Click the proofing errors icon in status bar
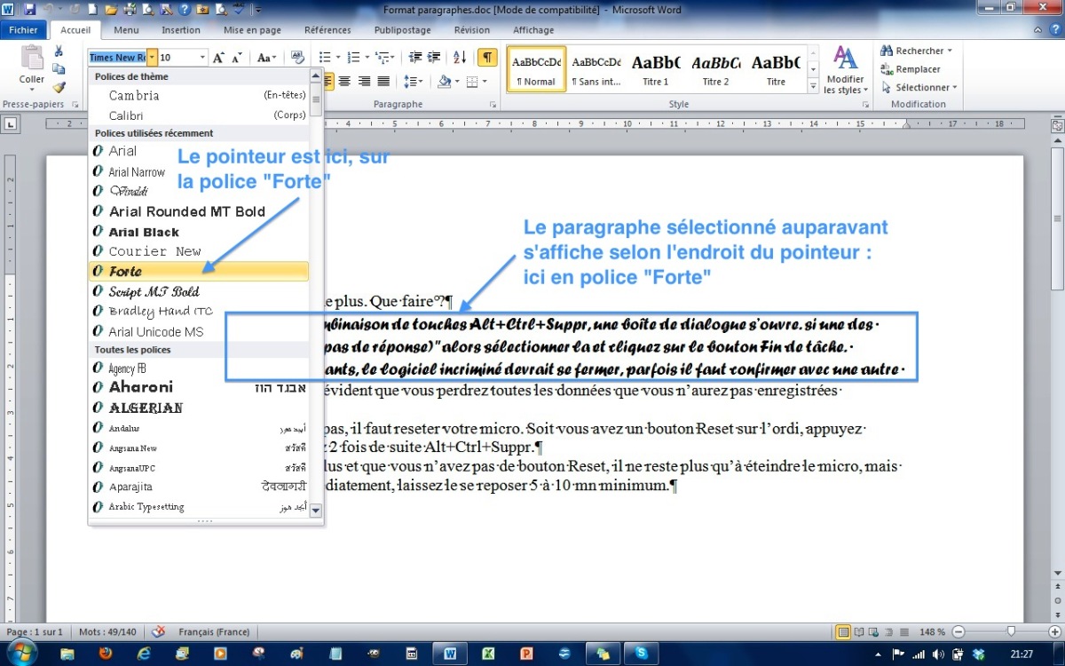Image resolution: width=1065 pixels, height=666 pixels. click(159, 631)
